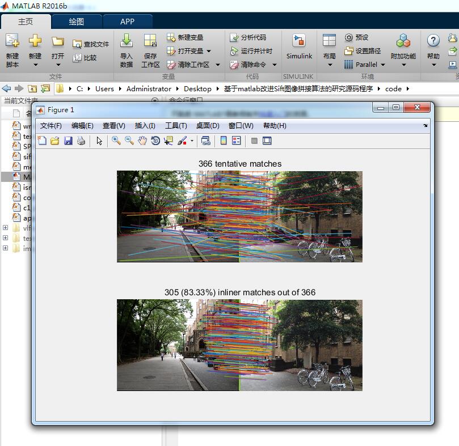Open the brush color dropdown arrow
The image size is (459, 446).
coord(192,141)
